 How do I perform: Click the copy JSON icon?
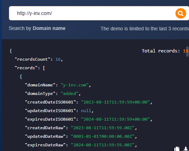tap(177, 149)
